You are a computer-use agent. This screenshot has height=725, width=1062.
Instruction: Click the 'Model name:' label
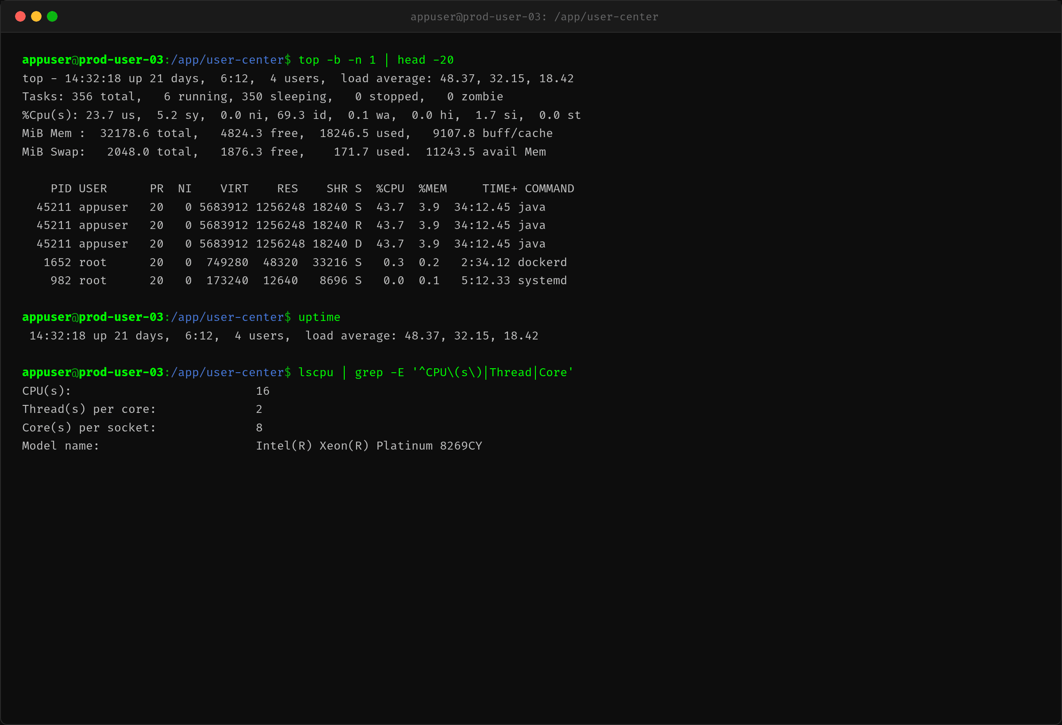click(x=61, y=446)
